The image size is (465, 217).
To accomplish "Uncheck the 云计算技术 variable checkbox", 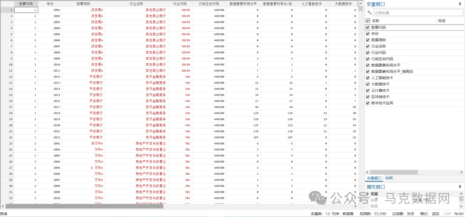I will 368,90.
